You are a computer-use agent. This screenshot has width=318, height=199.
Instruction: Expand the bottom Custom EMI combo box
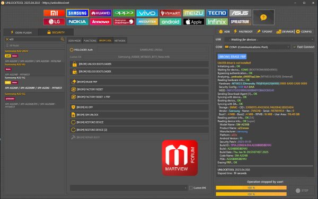click(x=129, y=188)
